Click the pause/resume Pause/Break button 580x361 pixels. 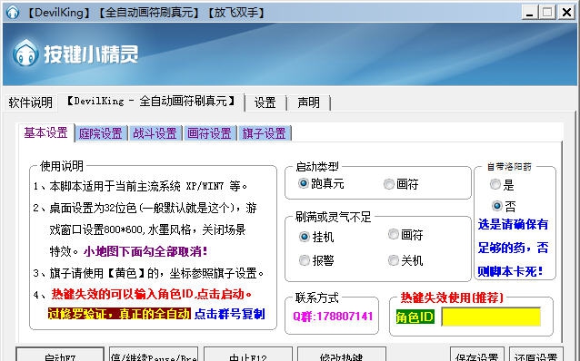pyautogui.click(x=154, y=355)
